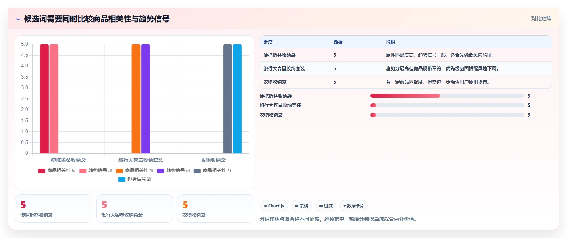
Task: Click the light blue bar for 衣物收纳袋
Action: [237, 99]
